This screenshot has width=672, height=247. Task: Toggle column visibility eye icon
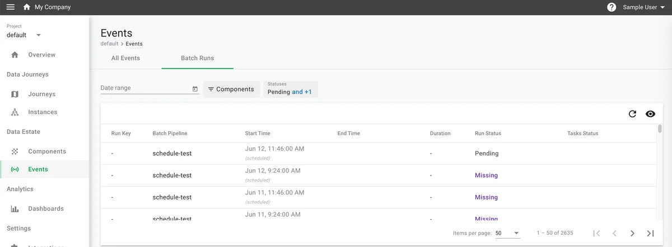[650, 113]
